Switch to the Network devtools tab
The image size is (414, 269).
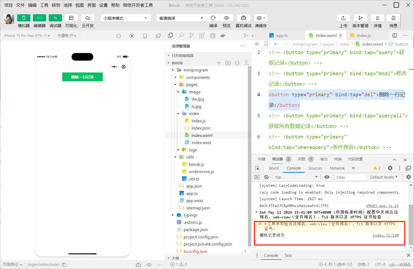pos(337,168)
